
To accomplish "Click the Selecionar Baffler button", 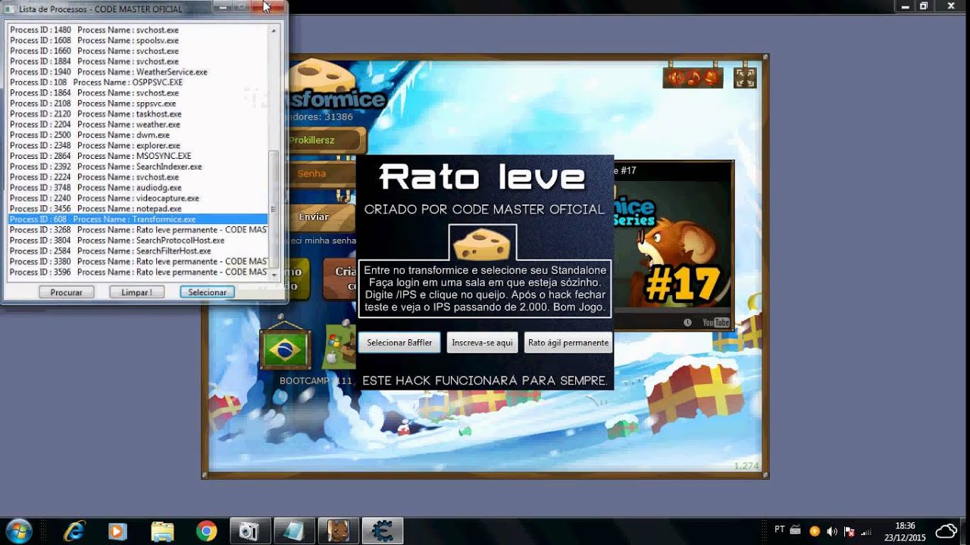I will click(399, 343).
